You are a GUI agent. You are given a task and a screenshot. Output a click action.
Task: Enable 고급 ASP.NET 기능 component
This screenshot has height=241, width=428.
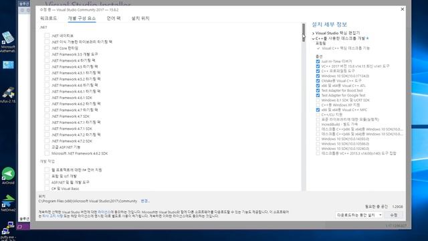[47, 147]
